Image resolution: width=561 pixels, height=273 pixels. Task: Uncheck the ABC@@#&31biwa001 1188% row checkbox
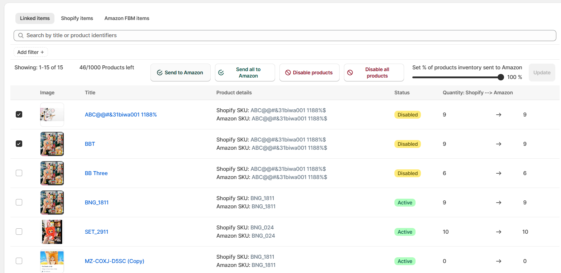19,115
